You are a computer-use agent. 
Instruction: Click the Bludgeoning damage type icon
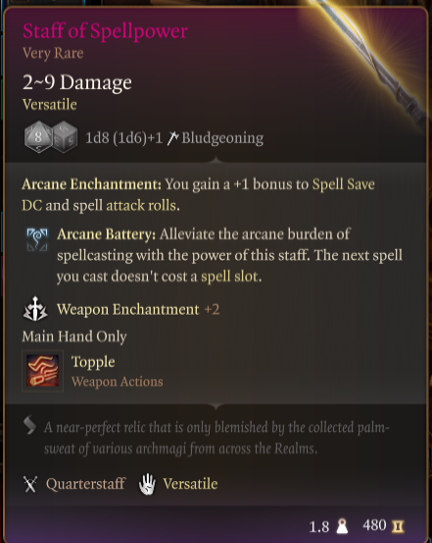pos(172,138)
